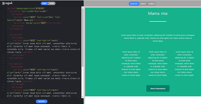Click the More information button
Screen dimensions: 201x104
(158, 88)
